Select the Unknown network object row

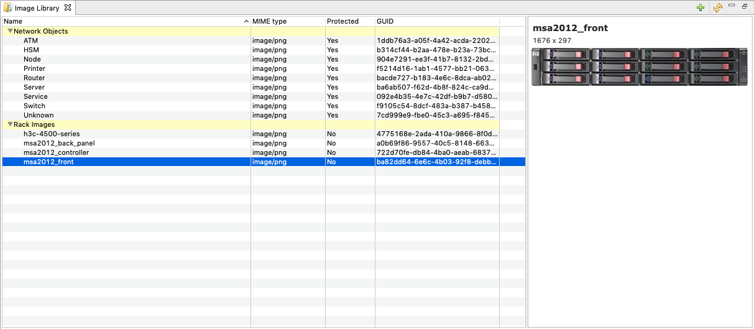[x=39, y=115]
